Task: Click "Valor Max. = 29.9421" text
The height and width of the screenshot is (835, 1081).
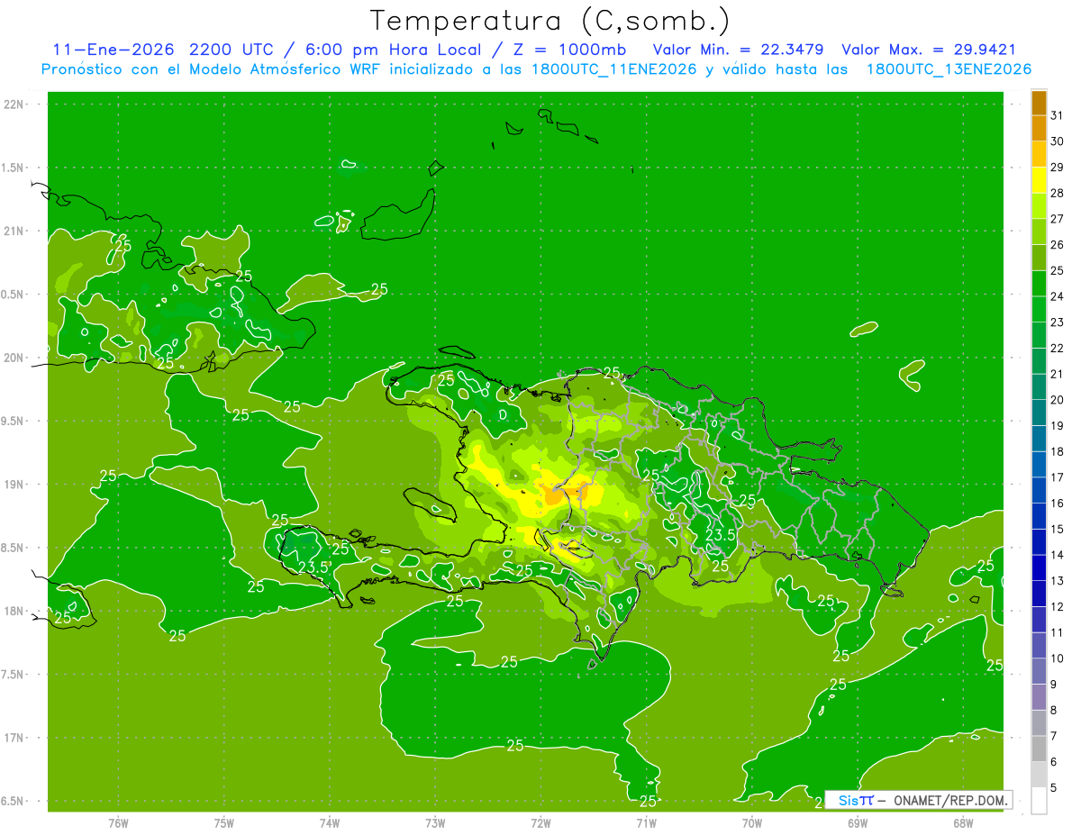Action: coord(928,50)
